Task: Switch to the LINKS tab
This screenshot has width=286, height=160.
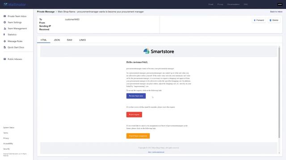Action: click(x=82, y=40)
